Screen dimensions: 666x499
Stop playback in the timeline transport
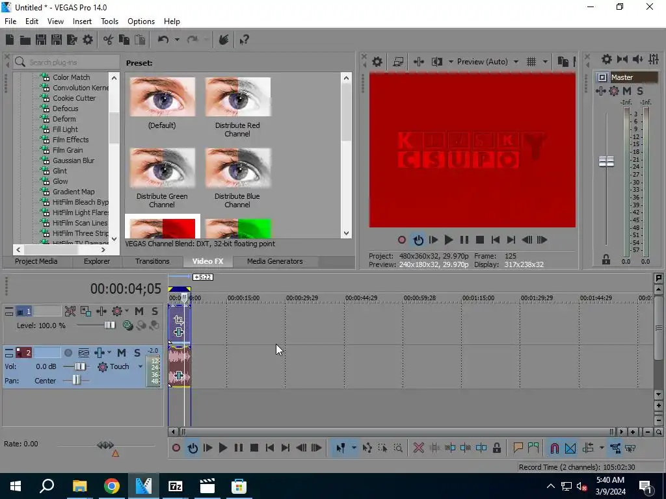[254, 448]
